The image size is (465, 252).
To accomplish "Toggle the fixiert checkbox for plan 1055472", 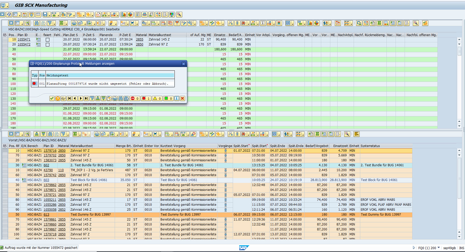I will 47,45.
